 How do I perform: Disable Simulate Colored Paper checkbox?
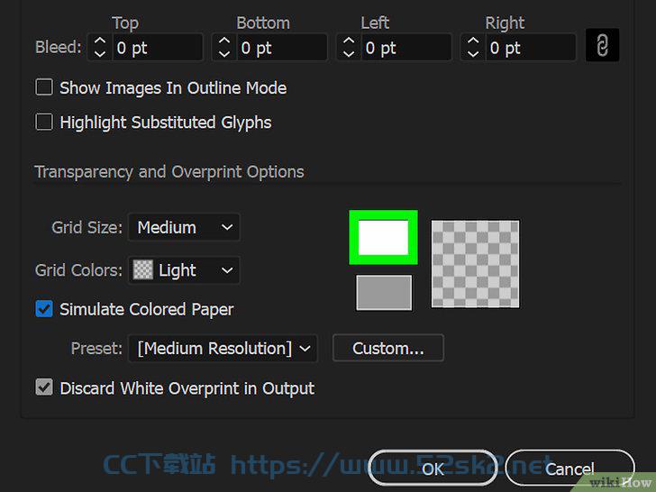click(x=44, y=309)
